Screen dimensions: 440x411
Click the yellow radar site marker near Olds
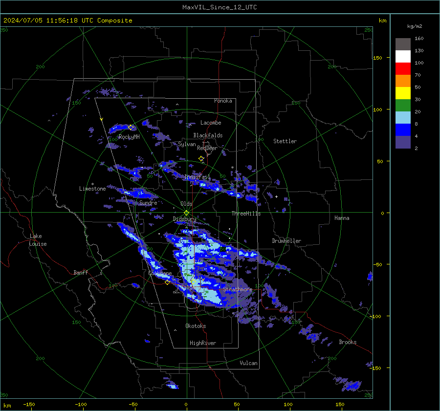(187, 213)
